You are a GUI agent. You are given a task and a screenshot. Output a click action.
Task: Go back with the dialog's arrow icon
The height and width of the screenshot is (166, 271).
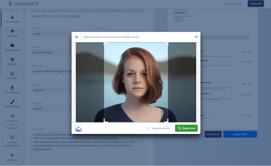click(x=77, y=37)
